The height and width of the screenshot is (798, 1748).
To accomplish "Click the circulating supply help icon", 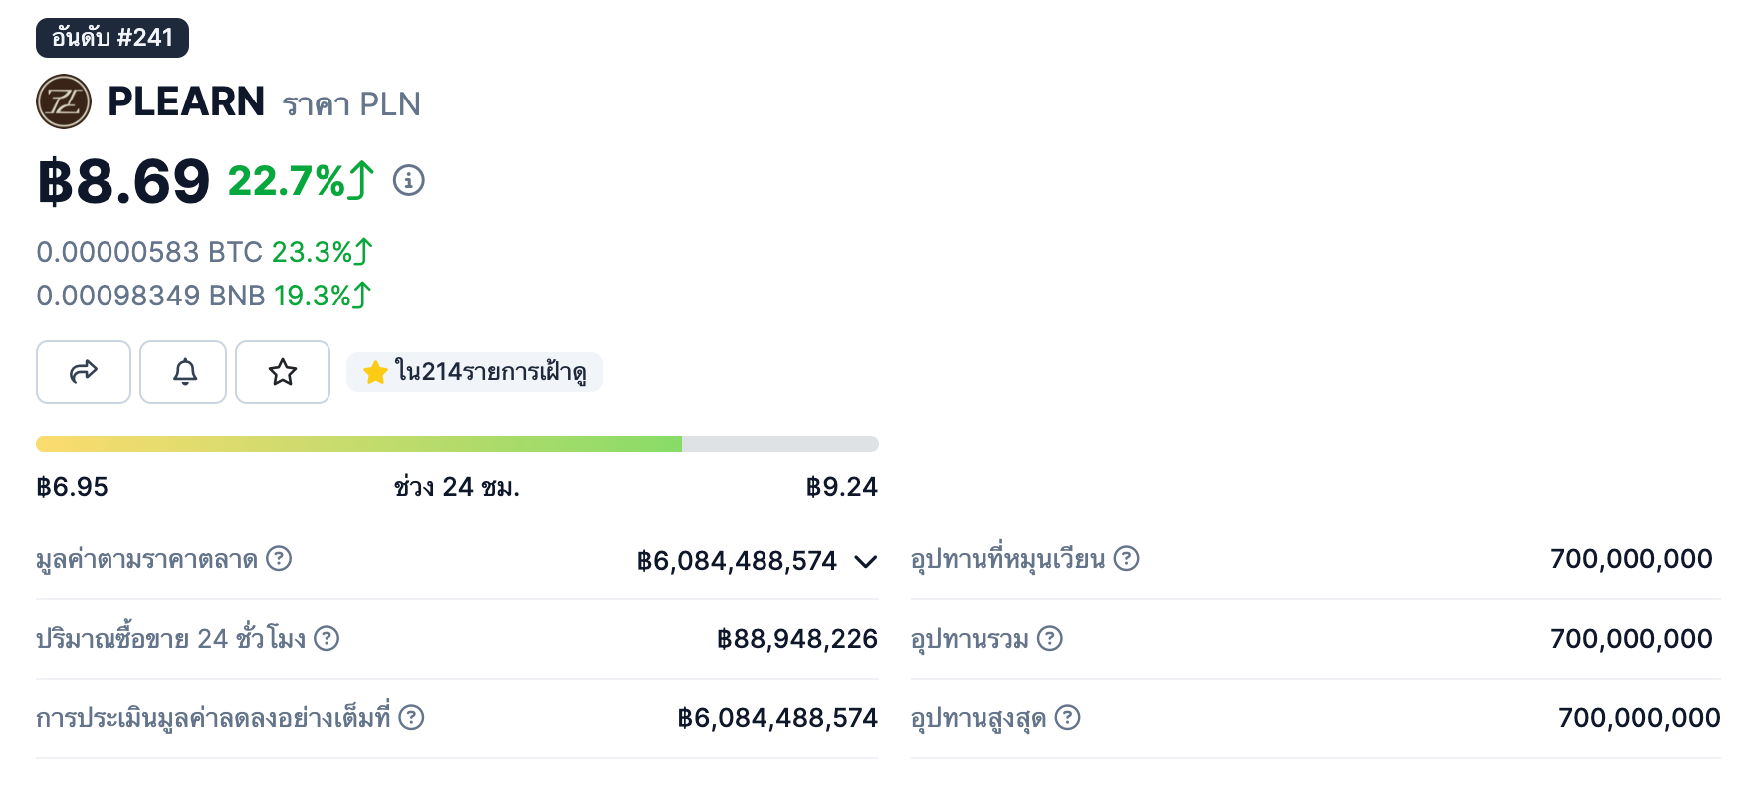I will click(1128, 559).
